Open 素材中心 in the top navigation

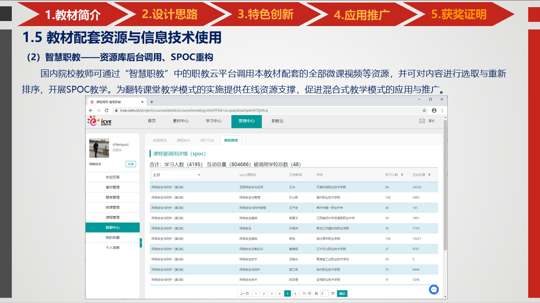[181, 121]
